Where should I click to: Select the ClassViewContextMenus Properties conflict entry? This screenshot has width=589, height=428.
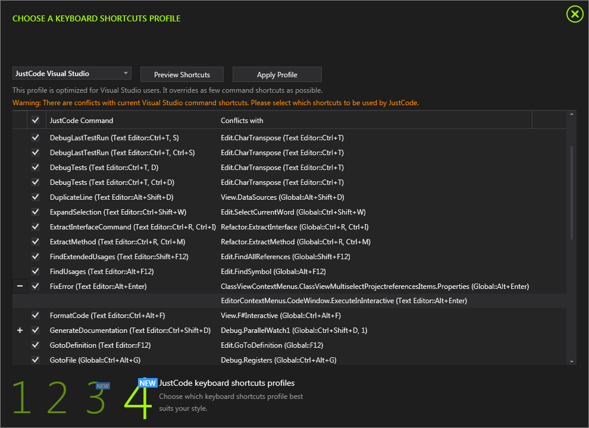(x=375, y=287)
